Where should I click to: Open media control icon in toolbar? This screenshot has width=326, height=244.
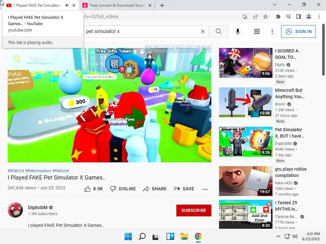(x=288, y=17)
